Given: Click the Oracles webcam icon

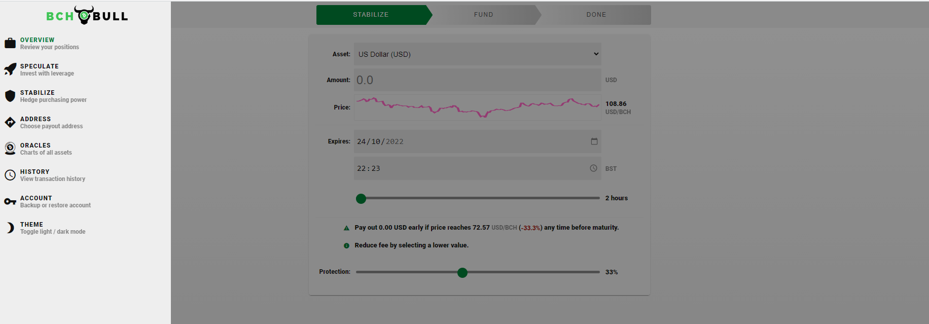Looking at the screenshot, I should coord(10,149).
